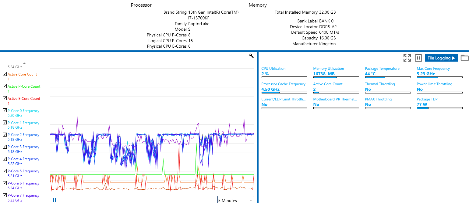The image size is (469, 203).
Task: Select the Power Limit Throttling tile
Action: [439, 88]
